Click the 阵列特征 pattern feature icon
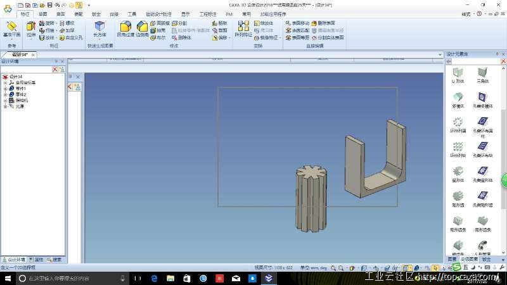The image size is (507, 285). (243, 29)
